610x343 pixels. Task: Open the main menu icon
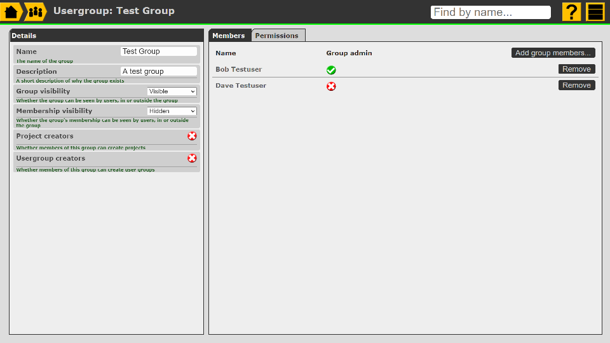point(595,11)
